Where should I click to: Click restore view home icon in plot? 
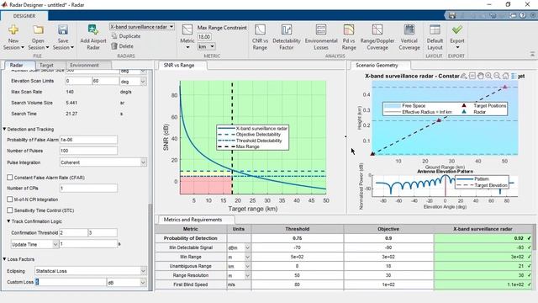click(505, 76)
